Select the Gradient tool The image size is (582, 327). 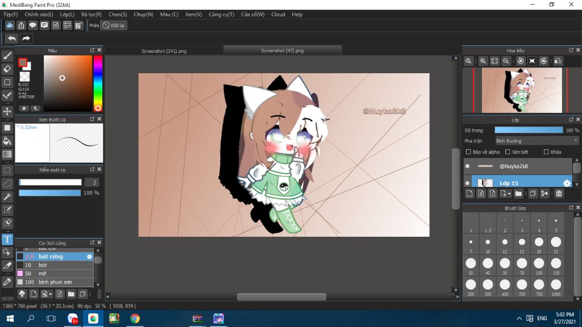point(7,154)
